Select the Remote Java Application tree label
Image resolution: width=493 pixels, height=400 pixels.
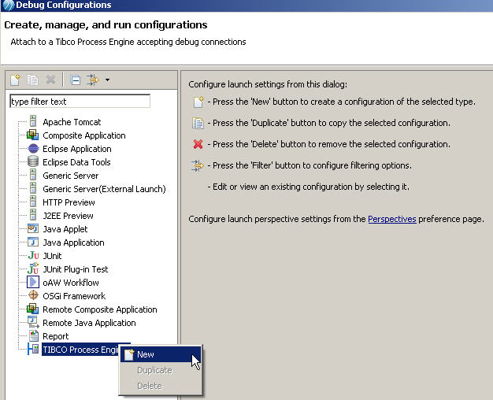point(89,323)
